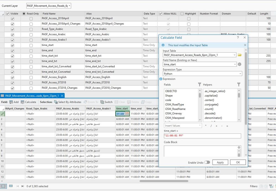Confirm Calculate Field with OK
The height and width of the screenshot is (191, 276).
(x=238, y=162)
